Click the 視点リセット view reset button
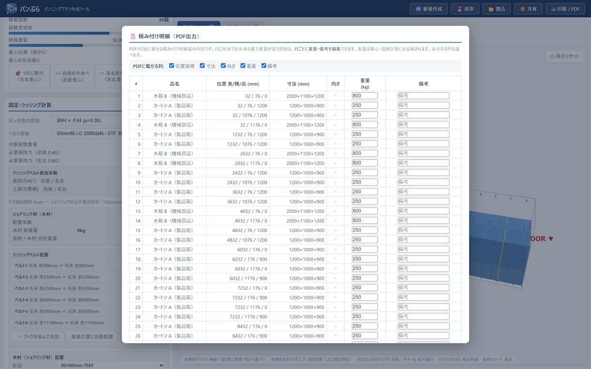Screen dimensions: 591x369 [x=565, y=56]
